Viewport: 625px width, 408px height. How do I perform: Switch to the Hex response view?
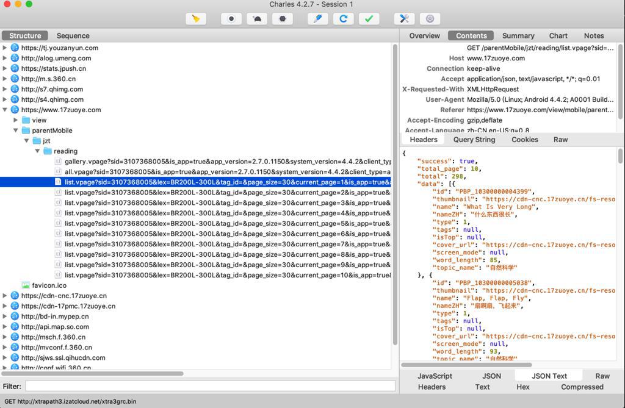(x=522, y=387)
